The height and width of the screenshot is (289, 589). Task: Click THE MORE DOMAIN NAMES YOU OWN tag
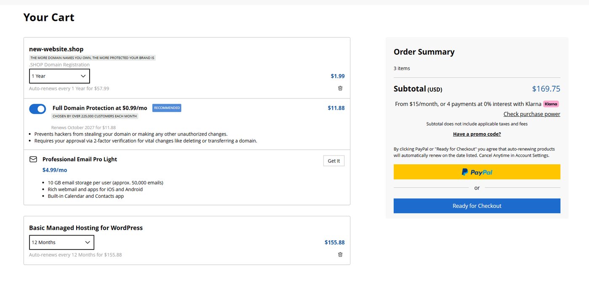pyautogui.click(x=92, y=58)
